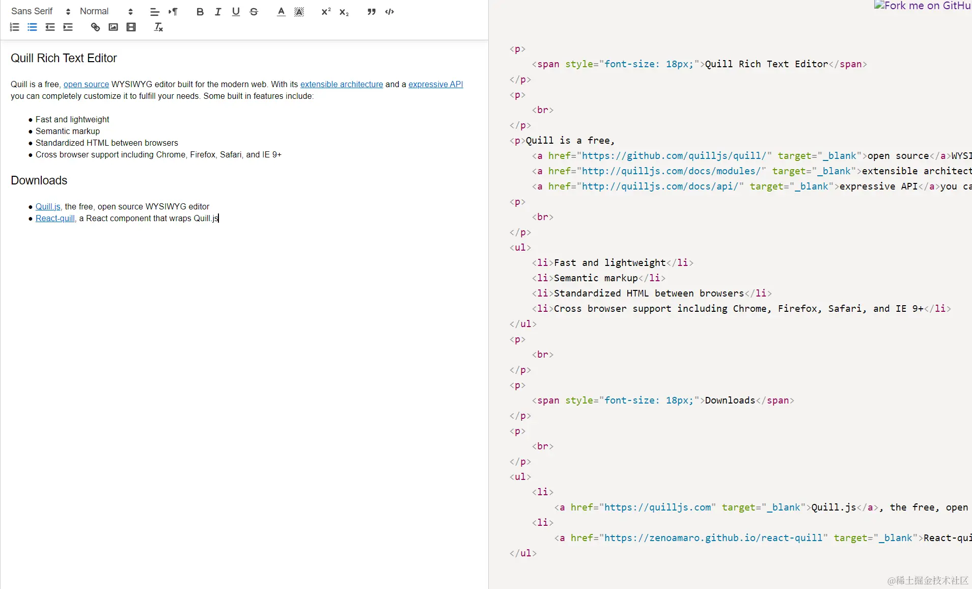Open the React-quill link
This screenshot has height=589, width=972.
coord(55,219)
